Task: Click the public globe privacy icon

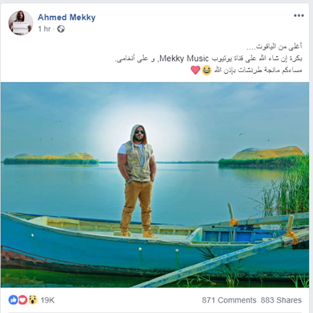Action: (x=61, y=29)
